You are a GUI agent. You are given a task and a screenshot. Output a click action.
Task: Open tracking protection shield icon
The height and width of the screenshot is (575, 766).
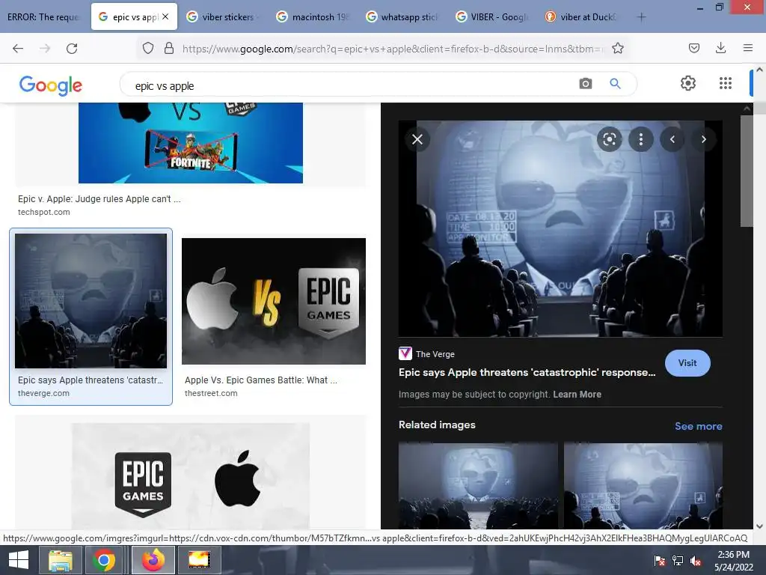pos(148,48)
